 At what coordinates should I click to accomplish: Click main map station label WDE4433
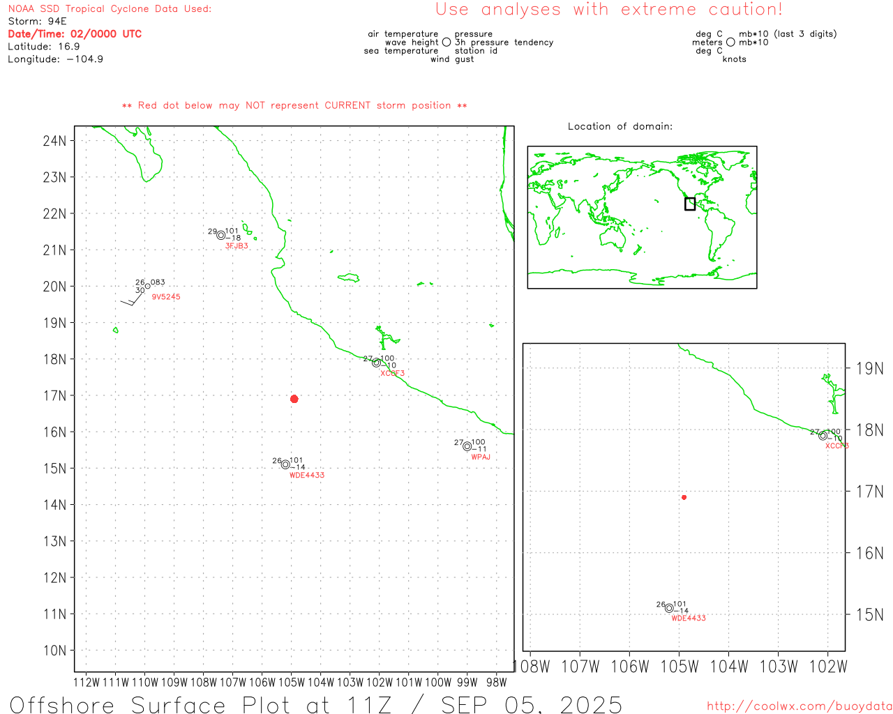pyautogui.click(x=307, y=476)
